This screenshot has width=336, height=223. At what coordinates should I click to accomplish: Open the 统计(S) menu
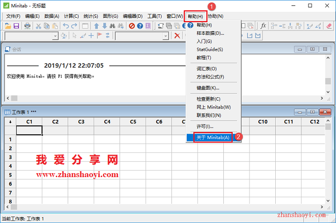tap(90, 16)
